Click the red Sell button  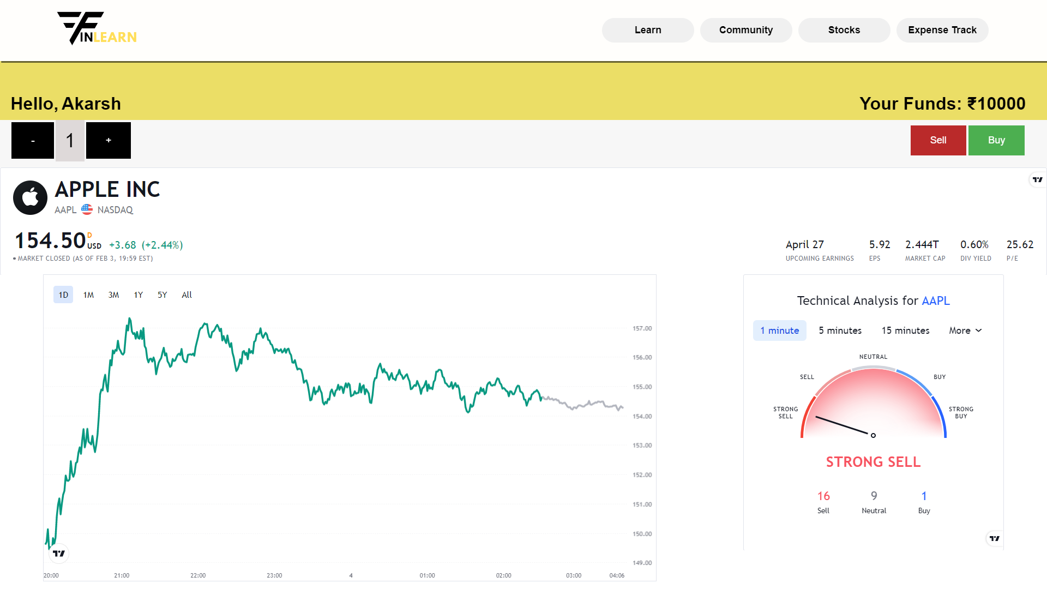[938, 140]
